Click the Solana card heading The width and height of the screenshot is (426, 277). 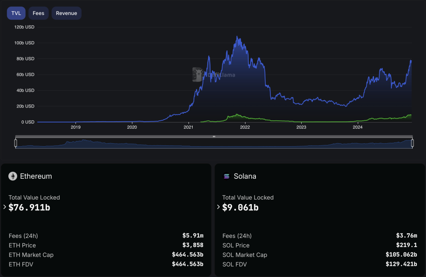245,176
